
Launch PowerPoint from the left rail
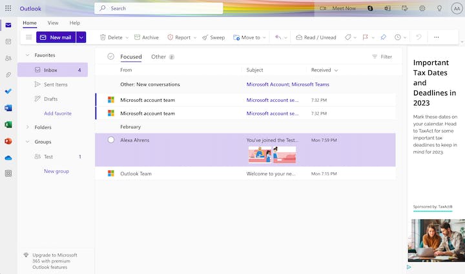(8, 141)
